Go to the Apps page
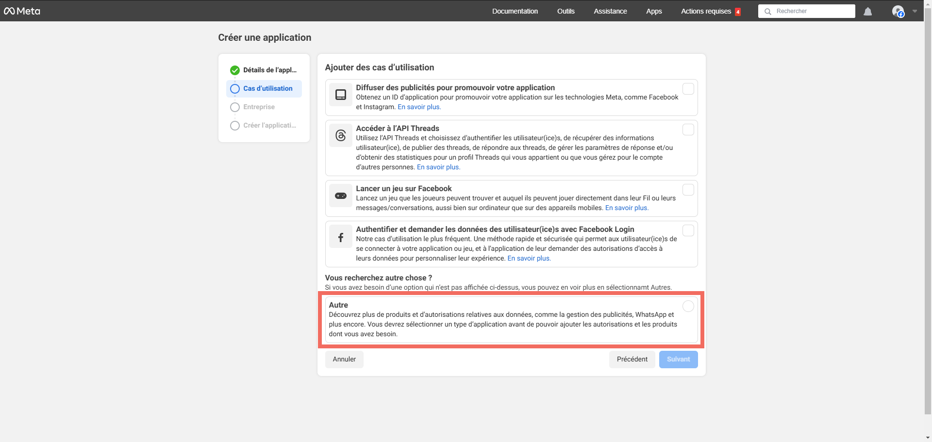Image resolution: width=932 pixels, height=442 pixels. (654, 11)
